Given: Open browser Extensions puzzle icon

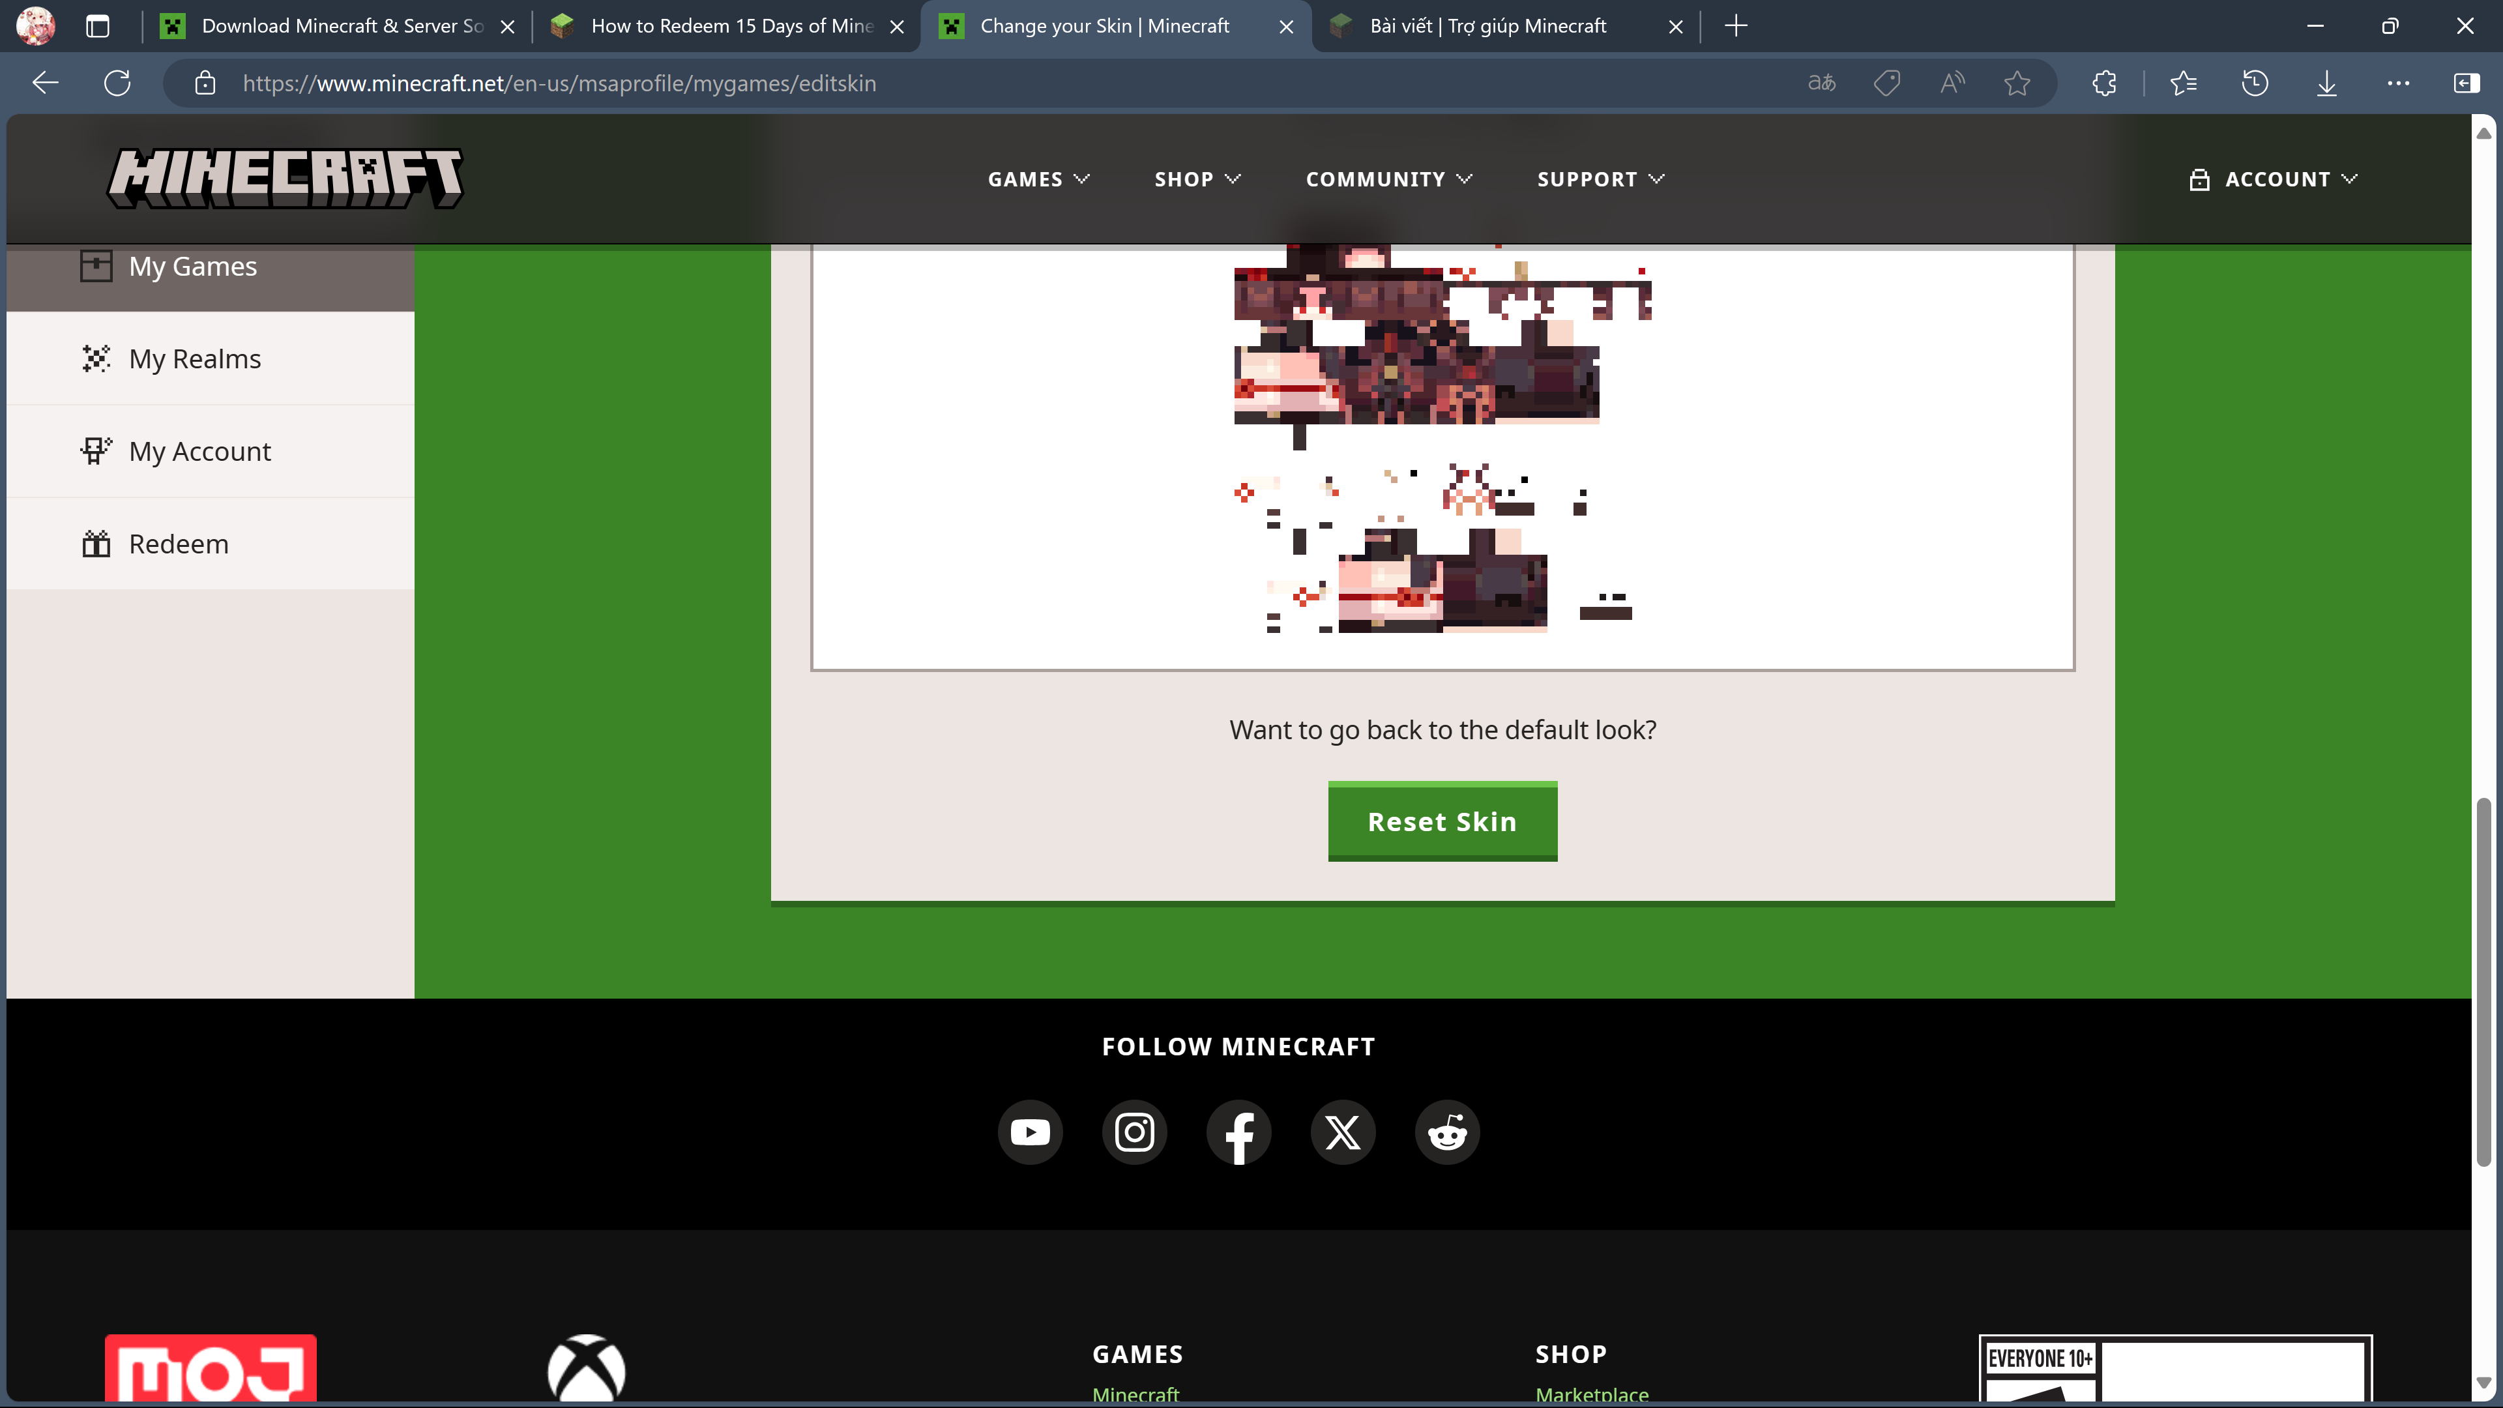Looking at the screenshot, I should 2103,83.
